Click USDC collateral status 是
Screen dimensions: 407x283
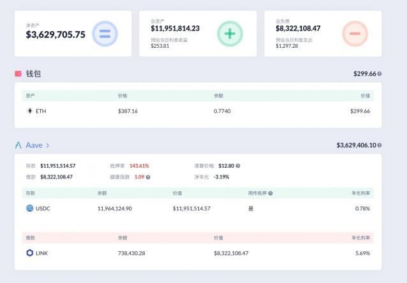coord(251,208)
